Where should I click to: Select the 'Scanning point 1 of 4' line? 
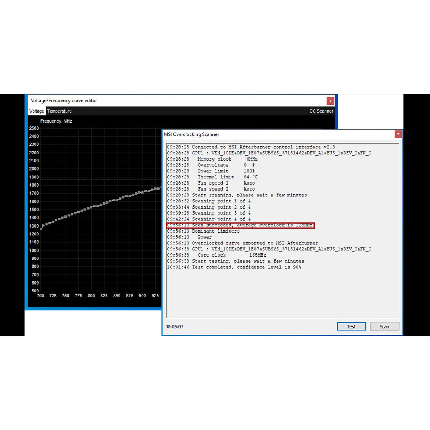tap(209, 201)
